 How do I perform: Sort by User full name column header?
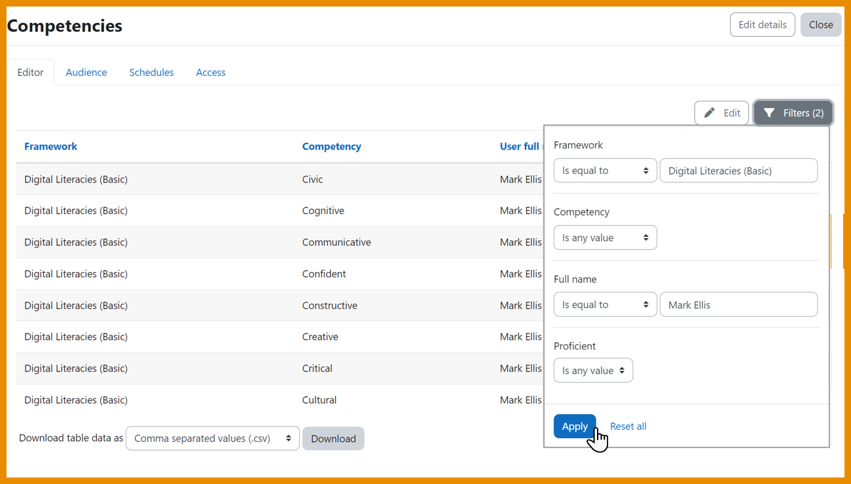tap(520, 147)
